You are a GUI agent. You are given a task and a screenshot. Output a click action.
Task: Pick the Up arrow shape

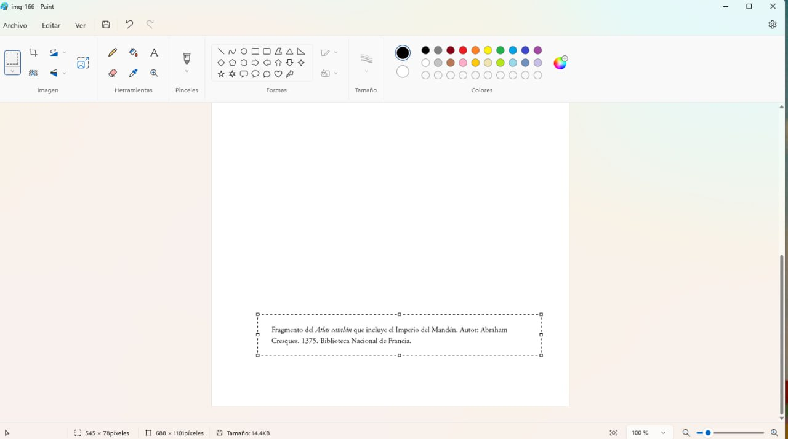point(278,63)
